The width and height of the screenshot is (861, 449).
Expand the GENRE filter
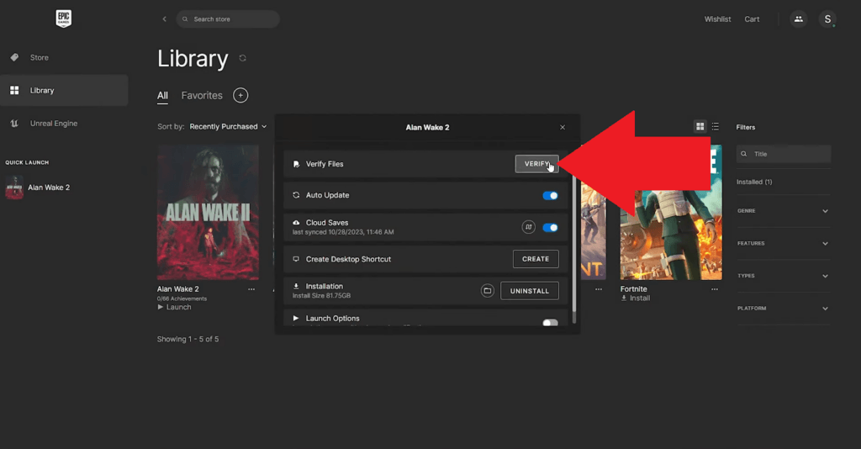783,211
